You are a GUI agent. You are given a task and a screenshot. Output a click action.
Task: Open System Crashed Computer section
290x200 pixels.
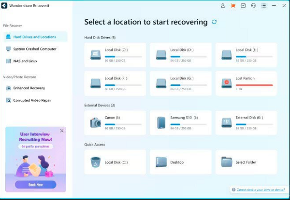(x=35, y=49)
